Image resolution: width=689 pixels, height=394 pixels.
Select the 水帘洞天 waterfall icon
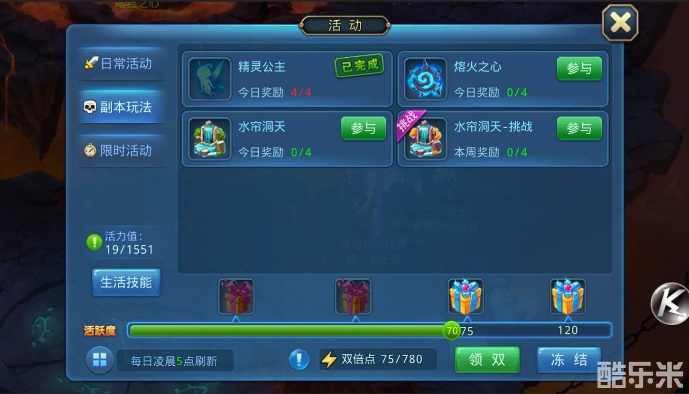(210, 139)
